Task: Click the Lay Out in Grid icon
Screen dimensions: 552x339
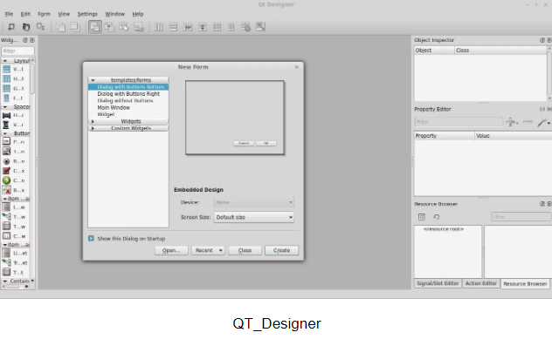Action: 217,27
